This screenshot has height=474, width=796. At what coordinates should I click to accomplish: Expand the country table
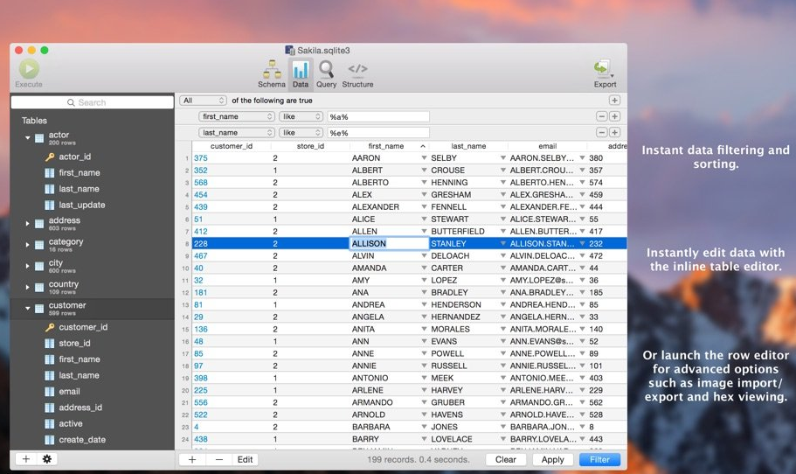[27, 287]
